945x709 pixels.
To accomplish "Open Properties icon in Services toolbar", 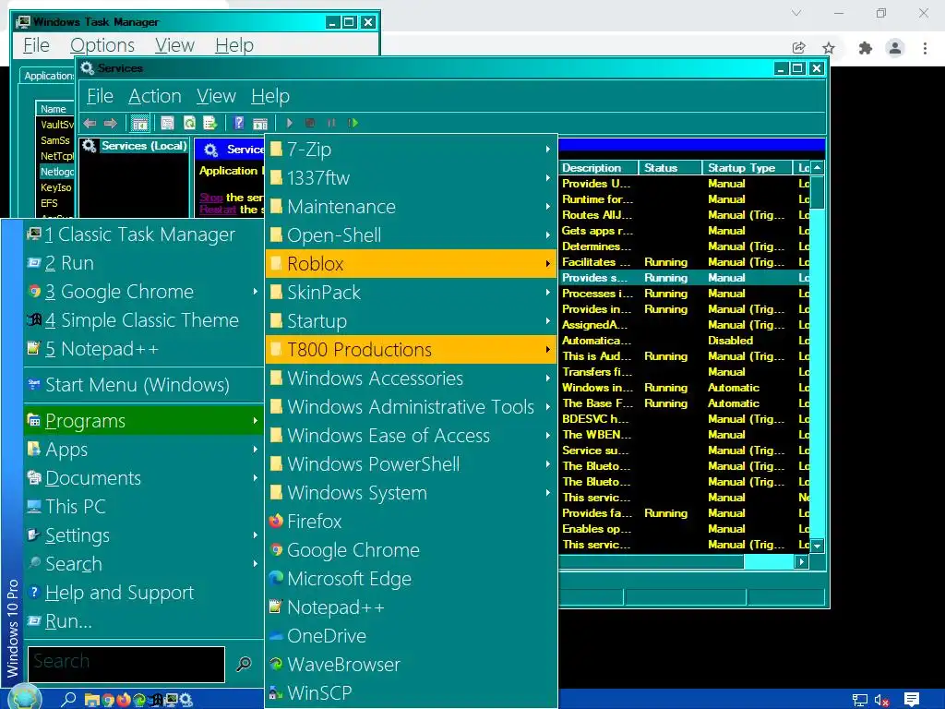I will 167,123.
